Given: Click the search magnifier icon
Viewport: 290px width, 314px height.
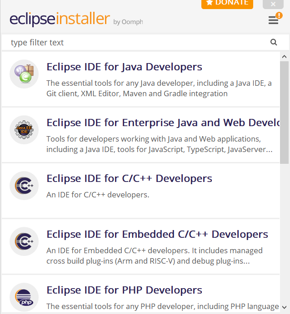Looking at the screenshot, I should pyautogui.click(x=274, y=42).
